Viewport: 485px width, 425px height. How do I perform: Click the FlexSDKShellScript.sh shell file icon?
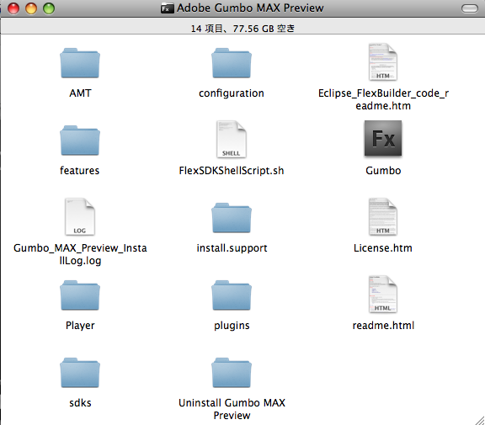pos(232,139)
